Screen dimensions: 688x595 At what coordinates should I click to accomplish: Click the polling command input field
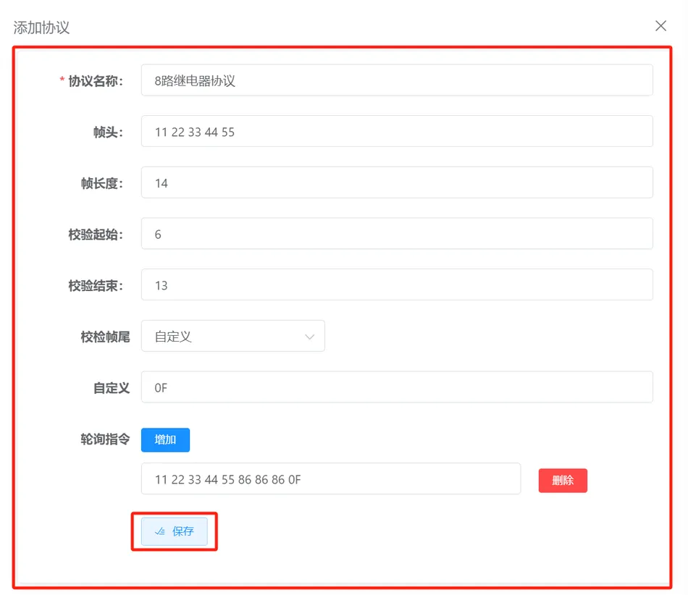coord(330,478)
